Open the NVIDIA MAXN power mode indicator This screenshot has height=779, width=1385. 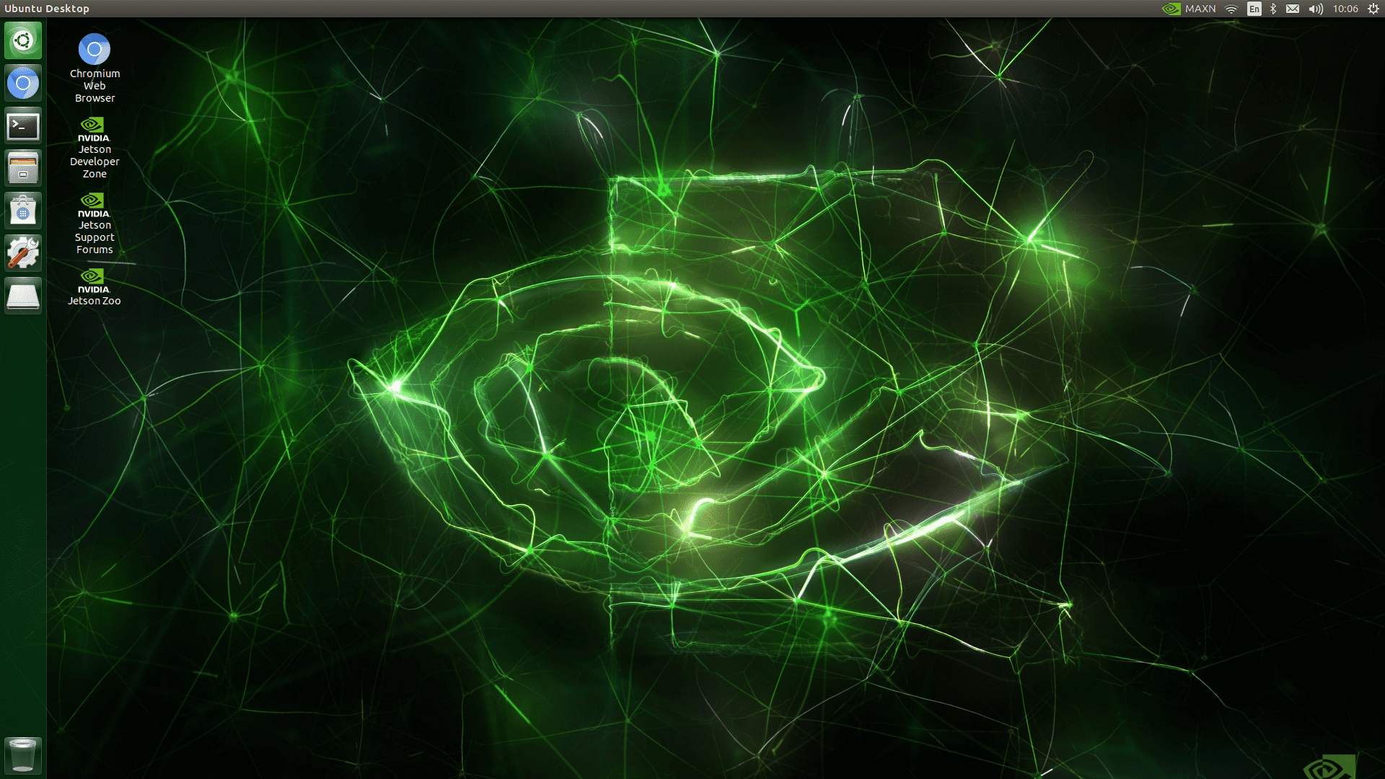[x=1189, y=9]
